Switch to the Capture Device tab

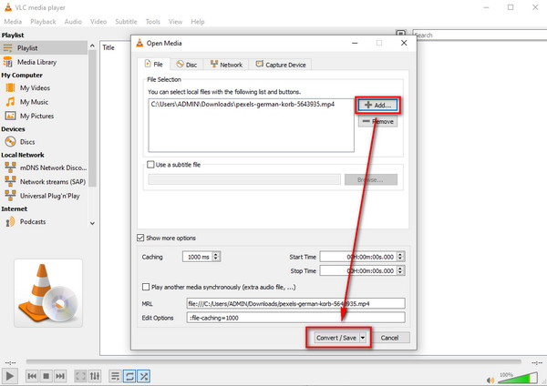click(x=281, y=65)
